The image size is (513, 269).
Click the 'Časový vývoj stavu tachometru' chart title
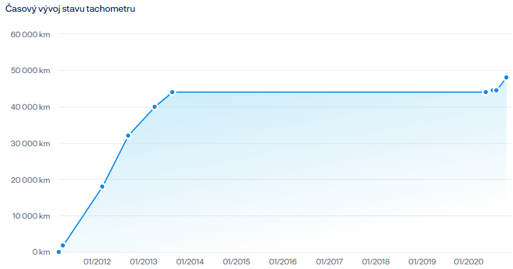(x=71, y=9)
